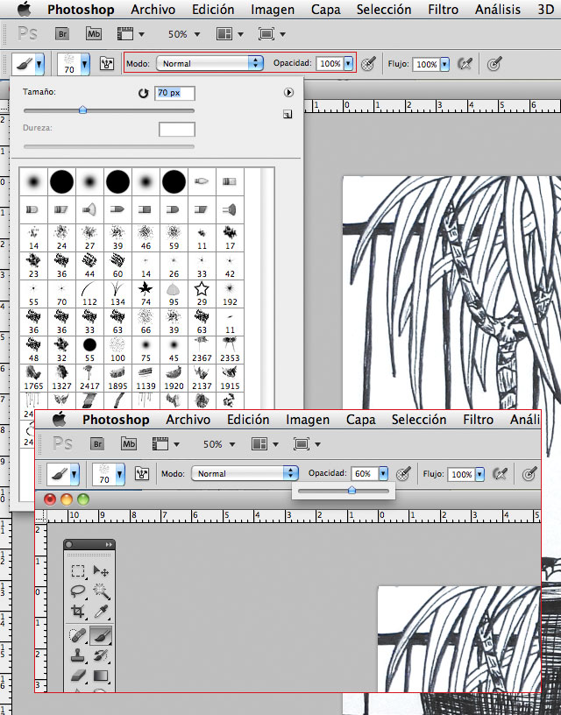Select the Gradient tool

coord(100,676)
